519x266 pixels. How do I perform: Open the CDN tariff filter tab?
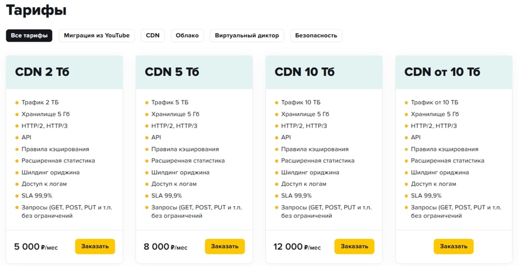coord(153,35)
